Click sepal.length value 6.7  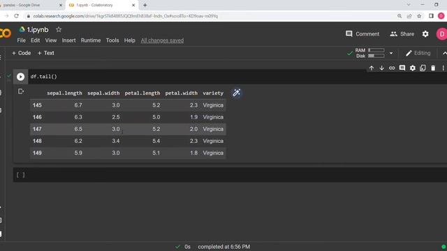(78, 105)
